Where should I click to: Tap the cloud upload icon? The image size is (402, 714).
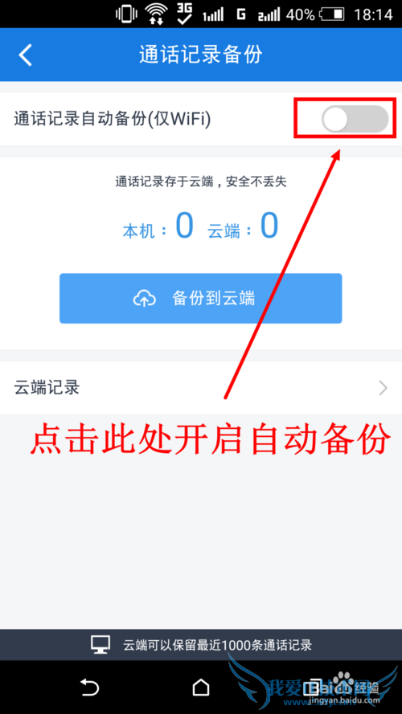click(x=145, y=299)
